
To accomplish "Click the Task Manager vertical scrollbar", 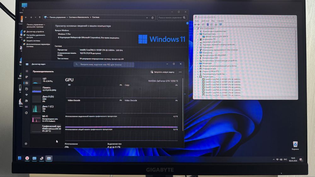I will point(183,104).
